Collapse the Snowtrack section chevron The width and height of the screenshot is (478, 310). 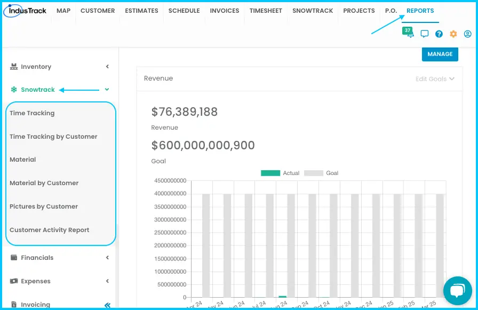point(107,90)
